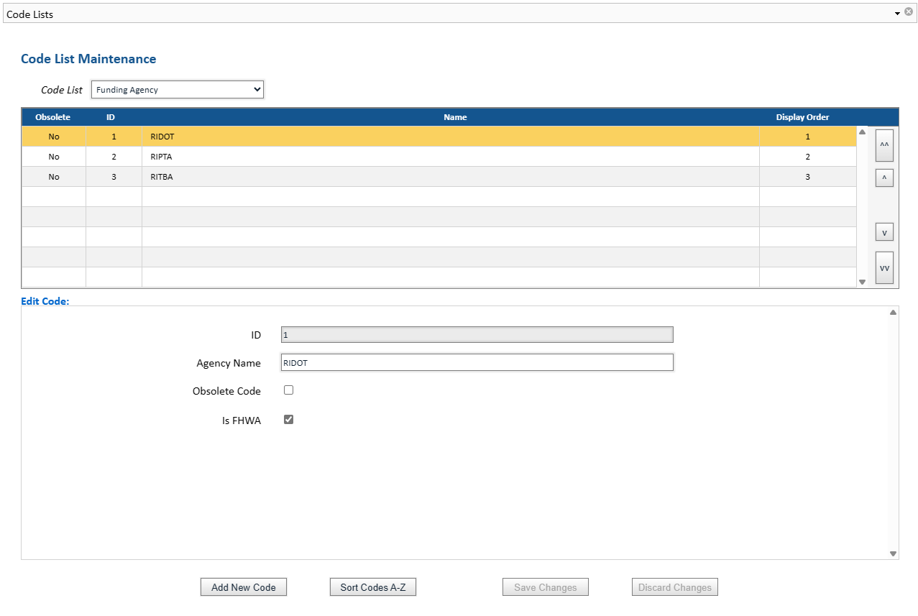918x616 pixels.
Task: Click the Name column header
Action: [x=455, y=117]
